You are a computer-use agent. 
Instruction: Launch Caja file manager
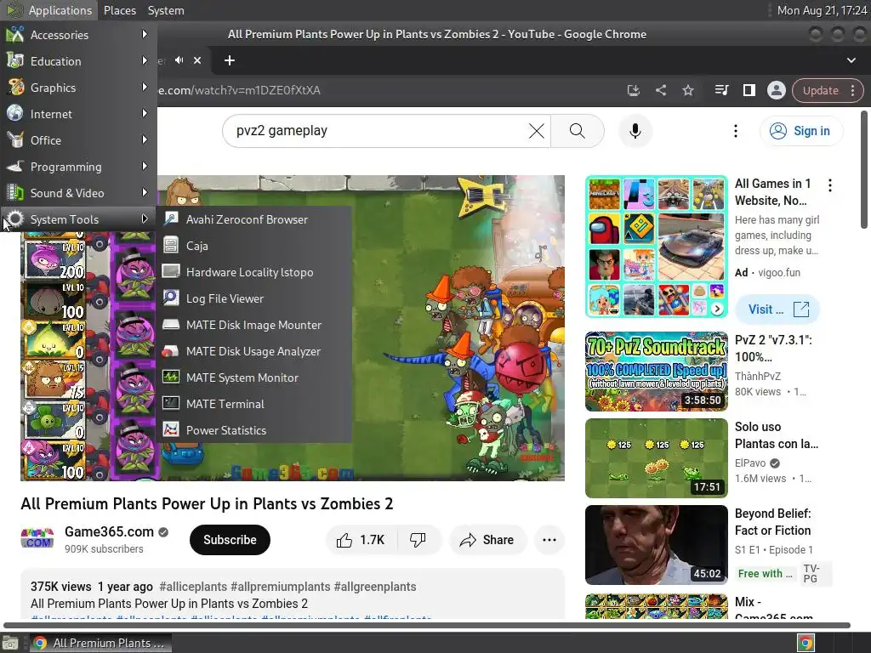254,246
